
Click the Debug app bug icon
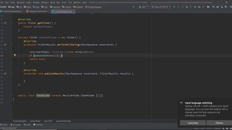tap(187, 7)
